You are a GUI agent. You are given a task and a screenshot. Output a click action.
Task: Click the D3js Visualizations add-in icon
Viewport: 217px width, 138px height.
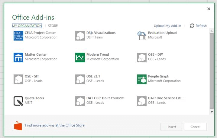point(80,35)
